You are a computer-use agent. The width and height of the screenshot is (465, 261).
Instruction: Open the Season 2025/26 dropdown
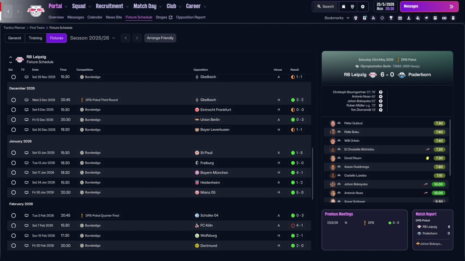tap(93, 38)
